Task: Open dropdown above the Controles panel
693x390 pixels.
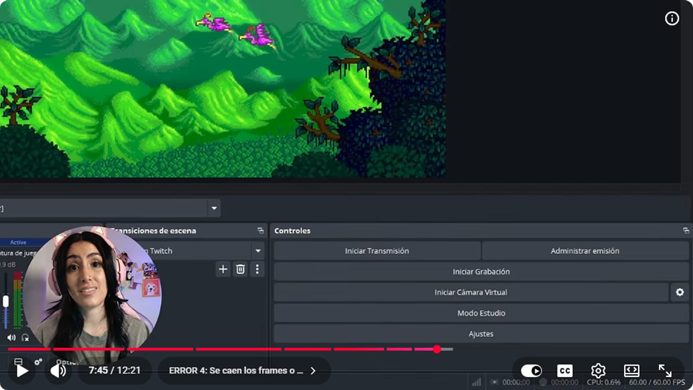Action: click(214, 208)
